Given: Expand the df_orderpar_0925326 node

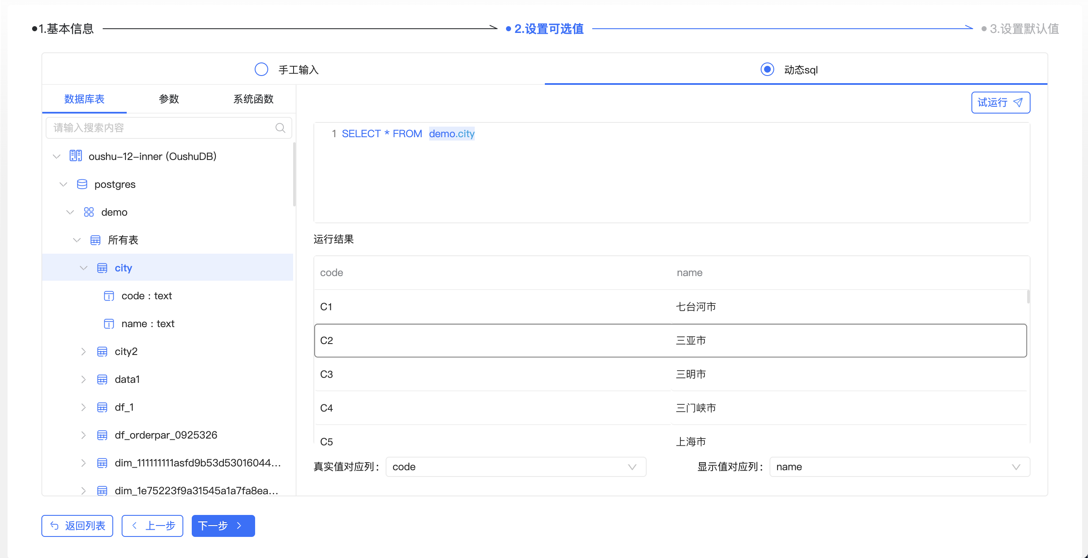Looking at the screenshot, I should point(84,435).
